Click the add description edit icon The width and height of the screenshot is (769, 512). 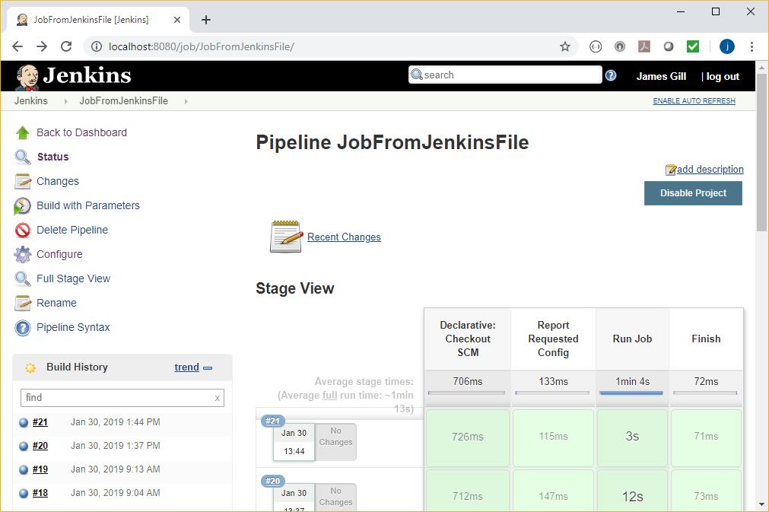670,170
